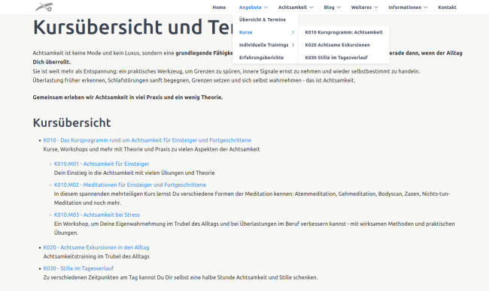The image size is (489, 291).
Task: Click the Kurse submenu arrow
Action: coord(293,32)
